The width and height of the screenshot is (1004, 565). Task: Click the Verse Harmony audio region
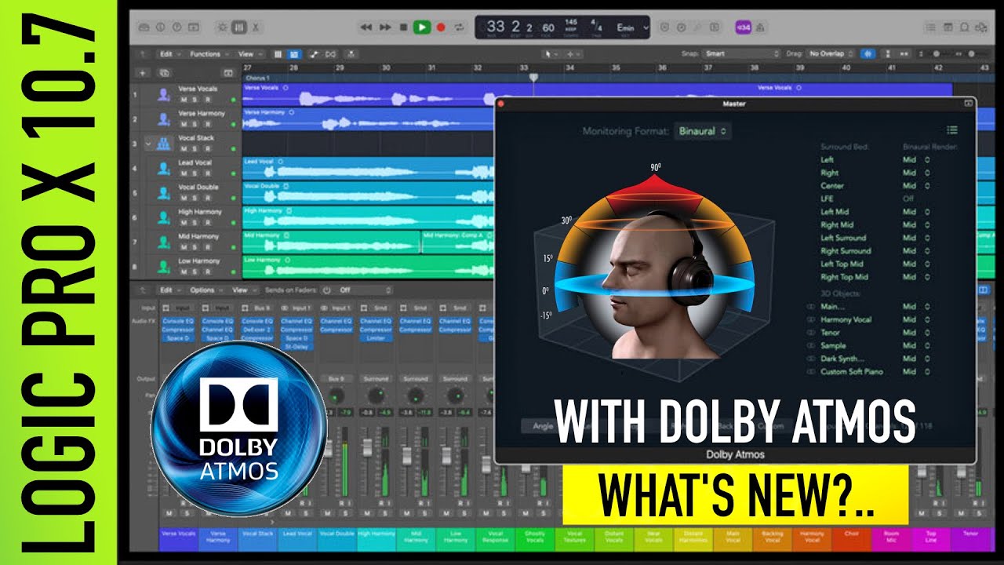point(369,119)
